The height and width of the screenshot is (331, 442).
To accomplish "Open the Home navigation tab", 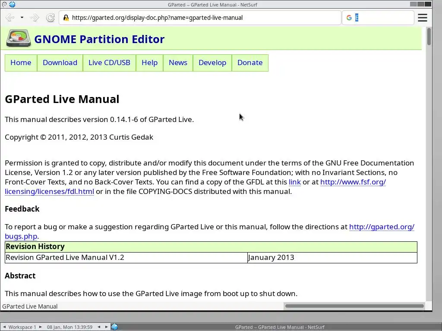I will pos(21,63).
